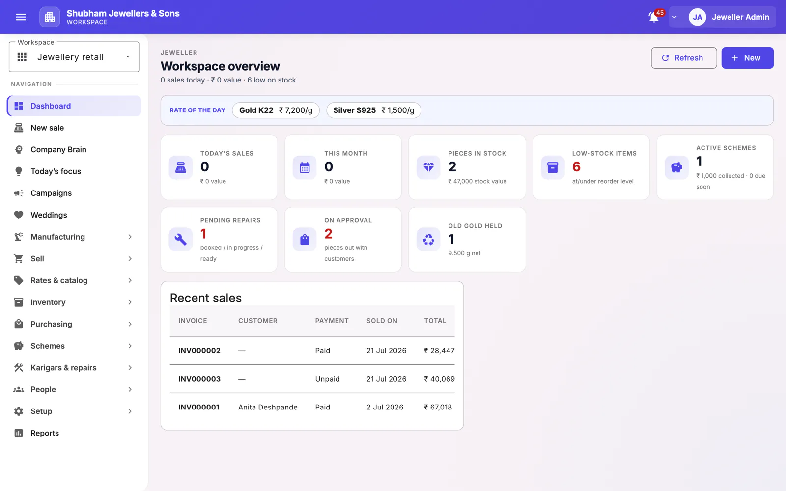Click the Inventory box icon
Viewport: 786px width, 491px height.
click(x=19, y=302)
